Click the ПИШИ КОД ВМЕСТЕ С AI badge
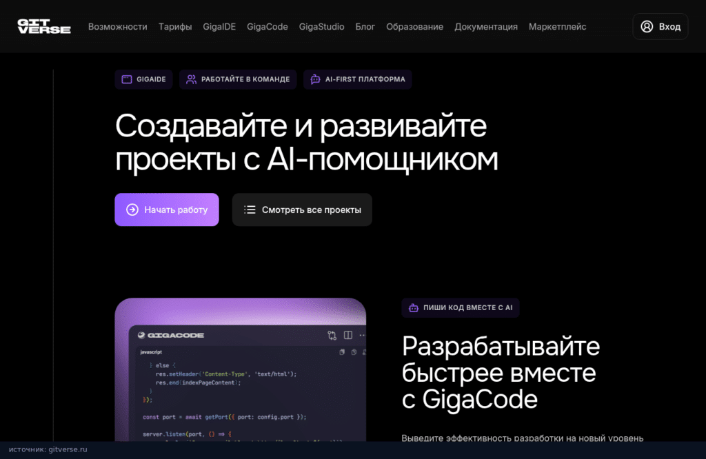This screenshot has height=459, width=706. [460, 308]
